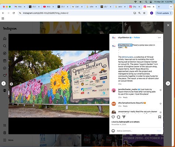The height and width of the screenshot is (147, 175).
Task: Go to previous post arrow
Action: (x=4, y=83)
